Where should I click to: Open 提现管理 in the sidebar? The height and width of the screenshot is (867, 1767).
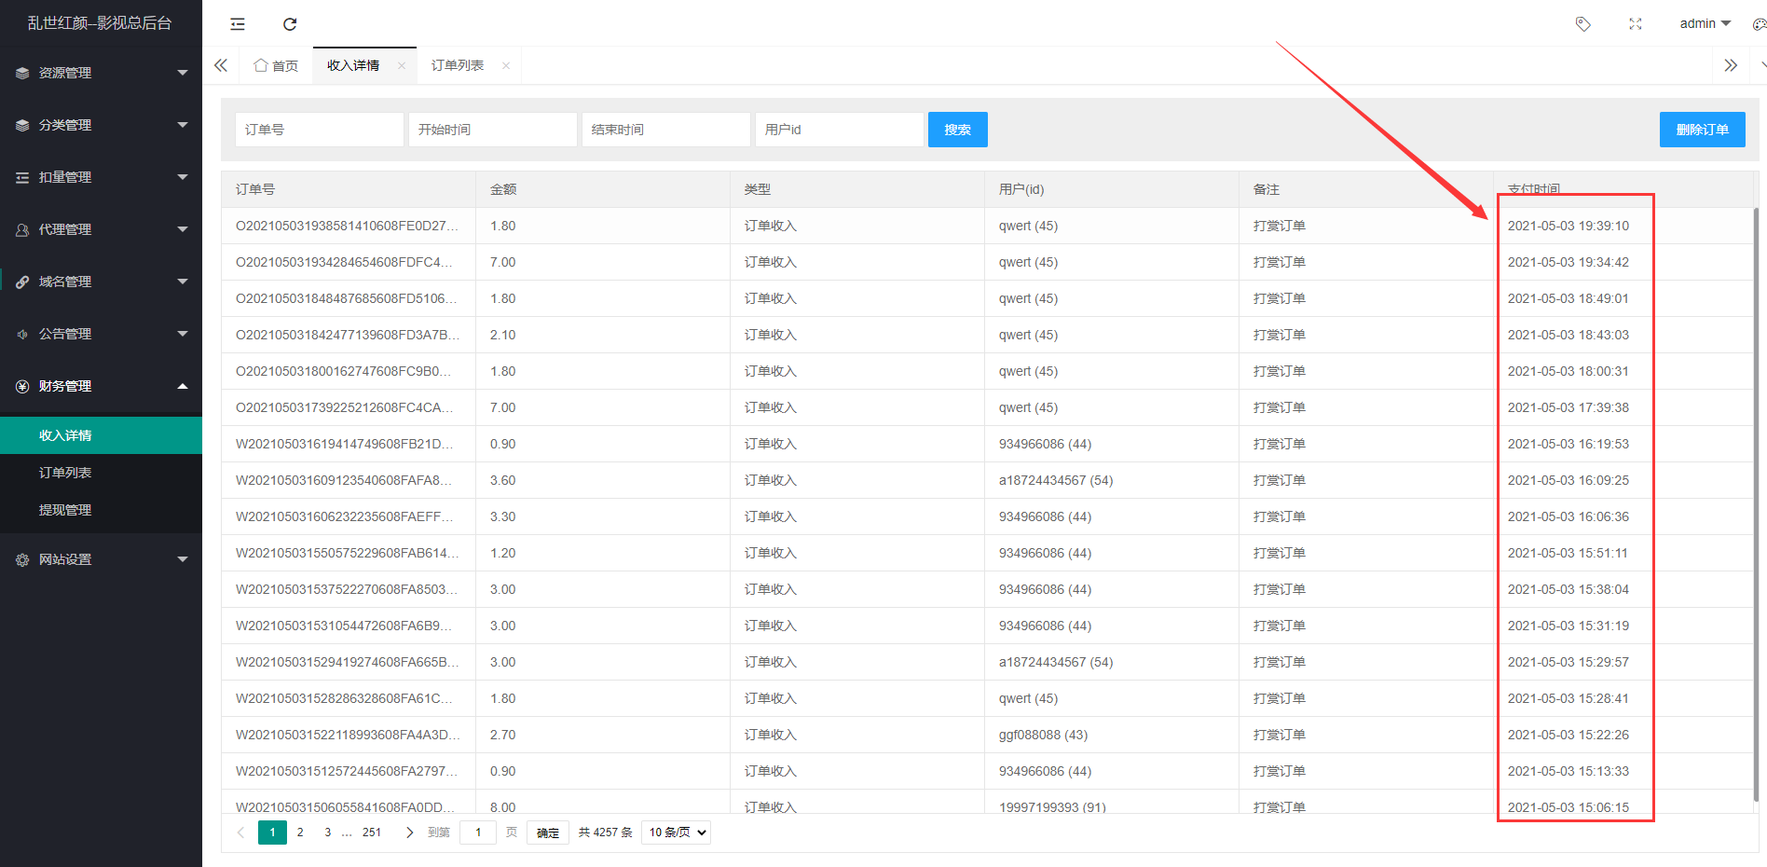coord(65,510)
